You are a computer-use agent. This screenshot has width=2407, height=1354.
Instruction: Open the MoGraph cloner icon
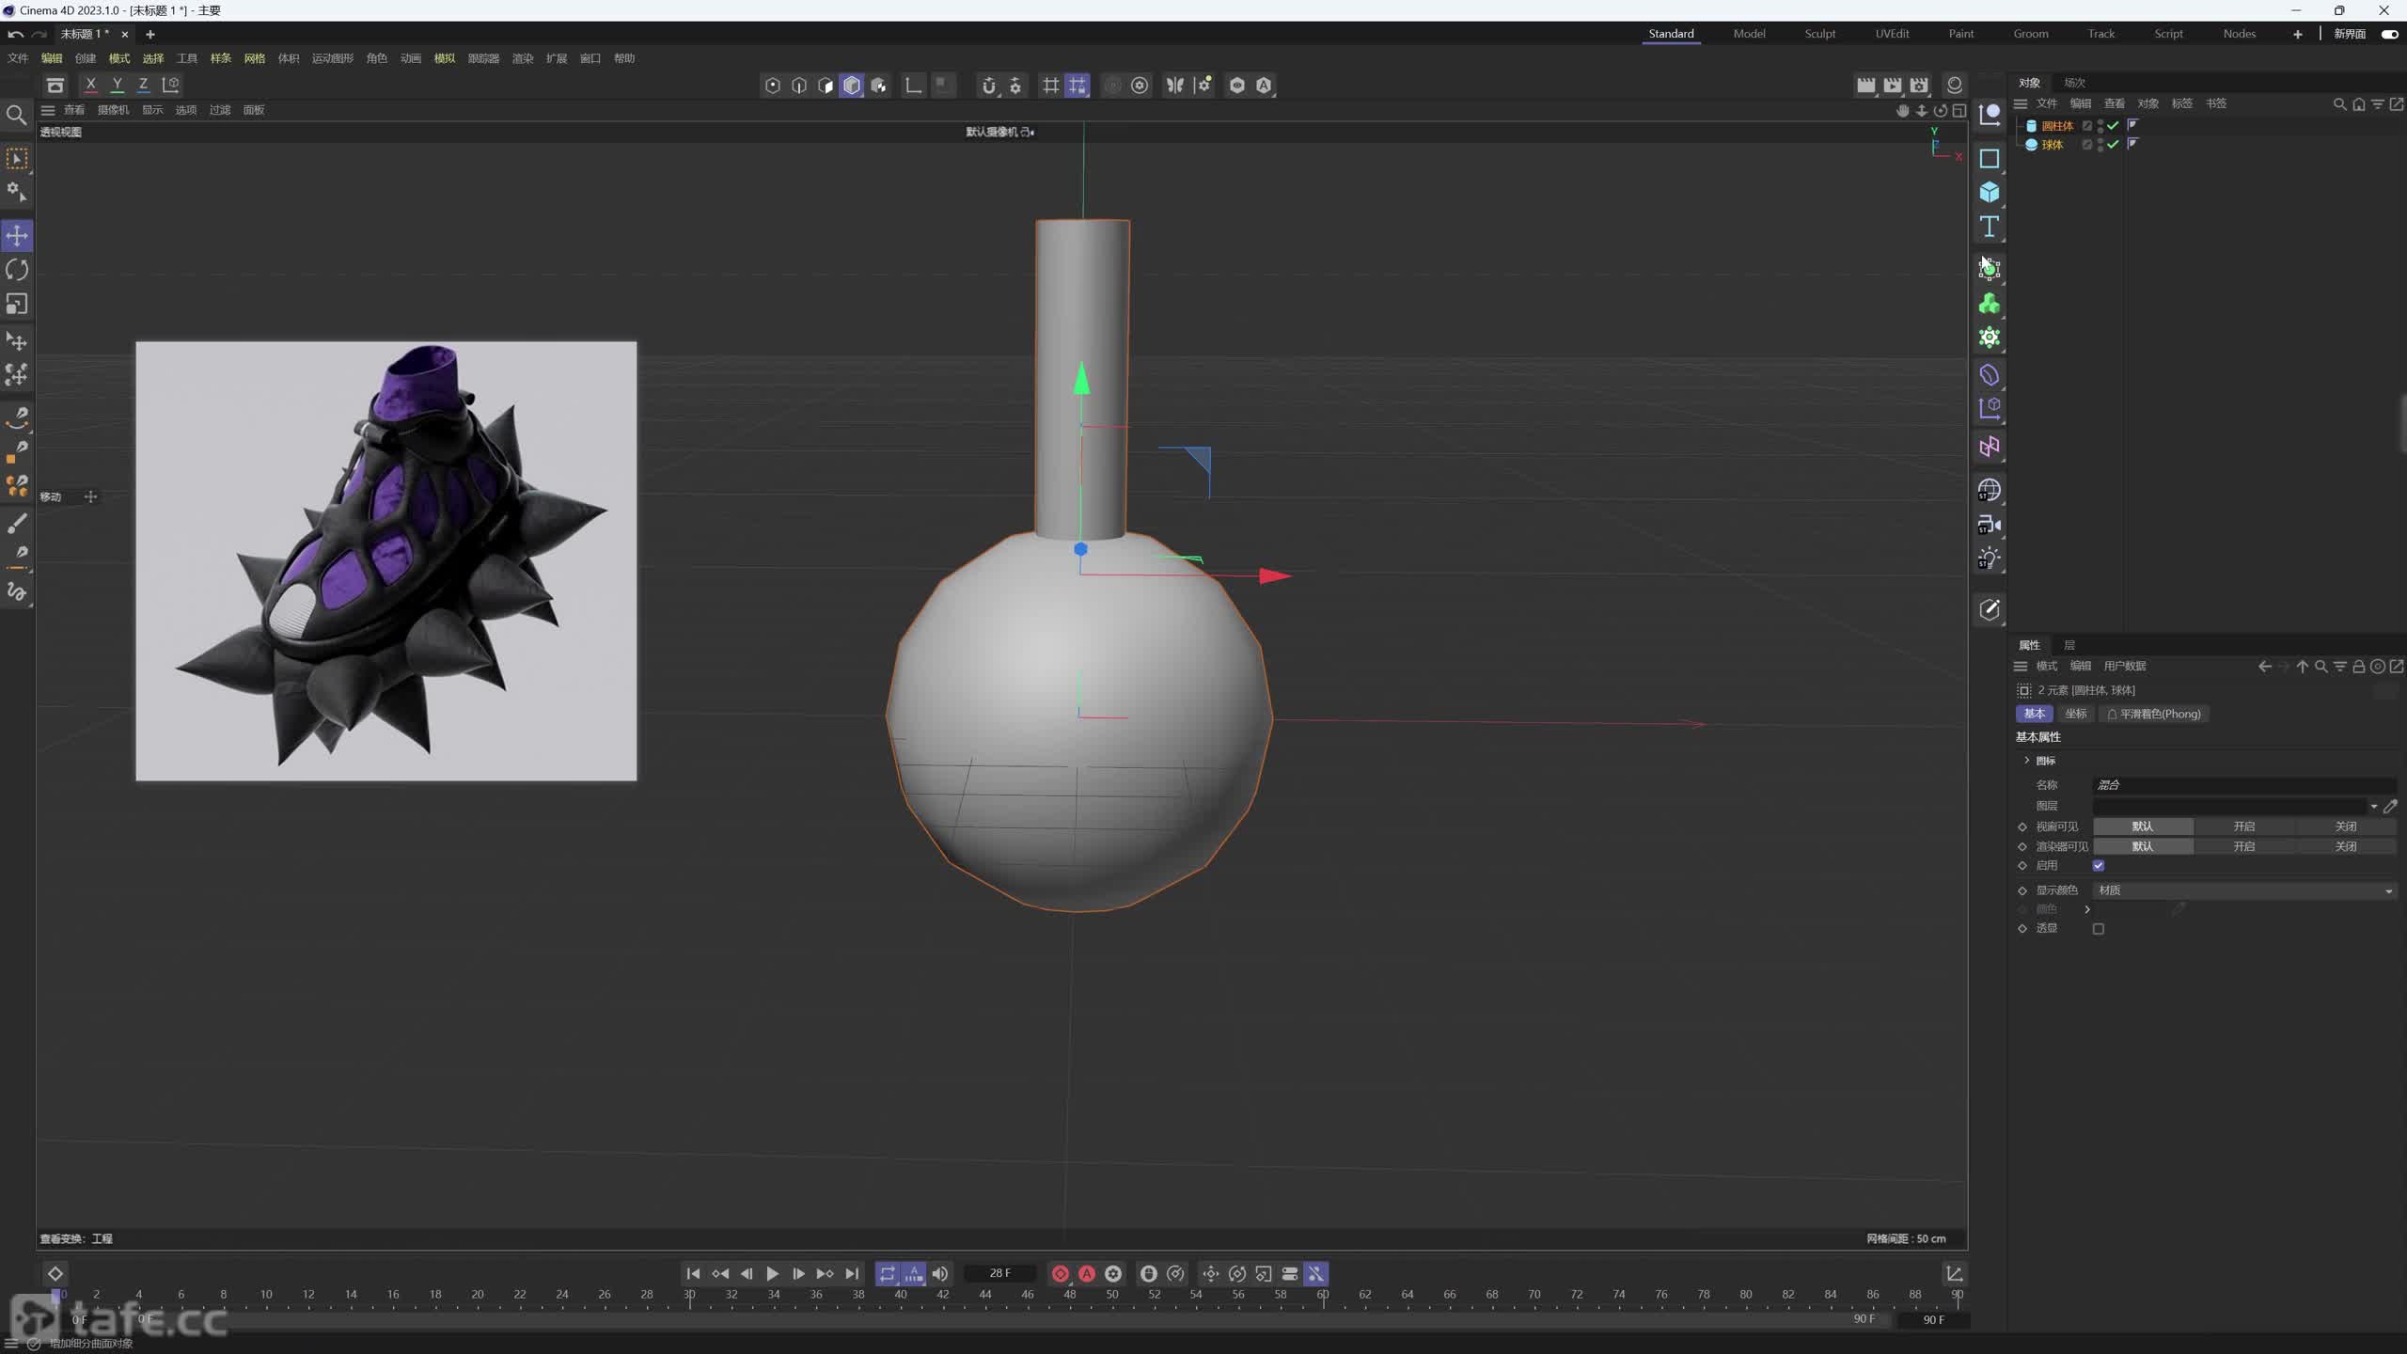point(1989,338)
